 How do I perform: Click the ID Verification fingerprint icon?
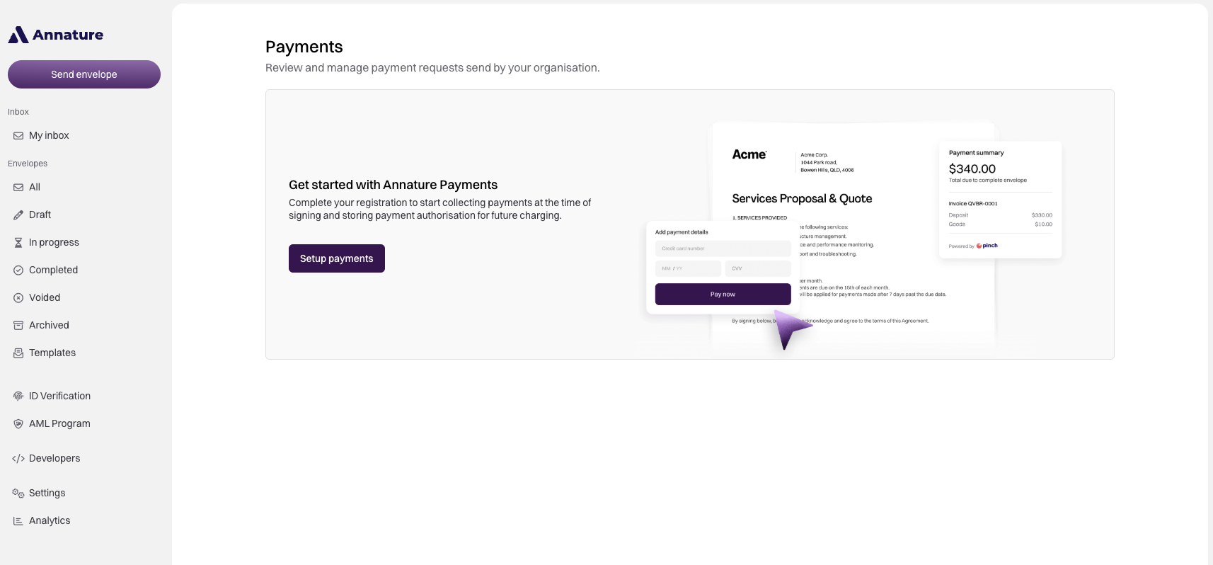(x=18, y=396)
